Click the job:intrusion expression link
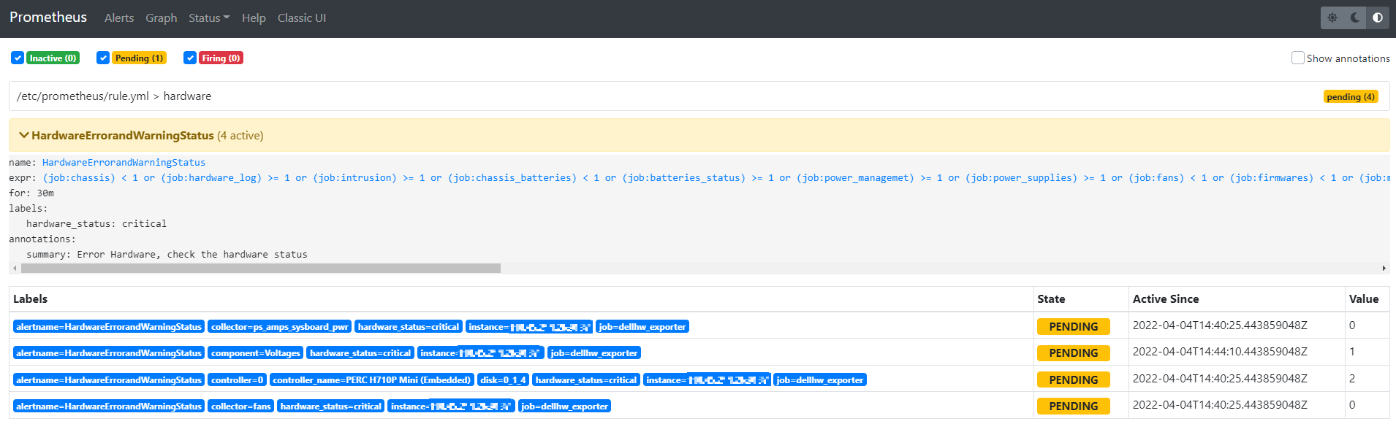This screenshot has height=424, width=1396. tap(355, 178)
